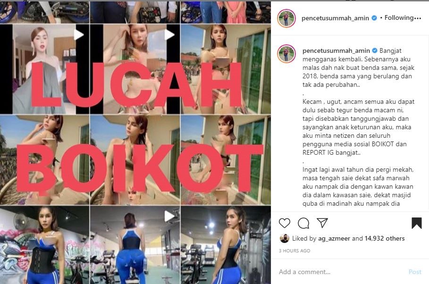Click the verified badge in the post header
This screenshot has width=429, height=284.
point(374,18)
